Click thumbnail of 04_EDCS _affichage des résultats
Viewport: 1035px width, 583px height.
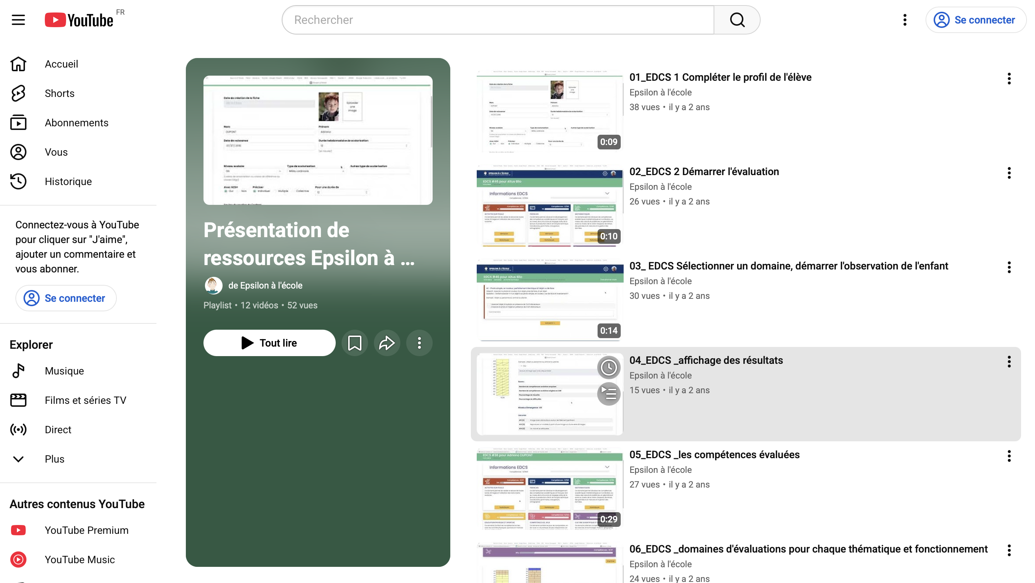pos(550,394)
